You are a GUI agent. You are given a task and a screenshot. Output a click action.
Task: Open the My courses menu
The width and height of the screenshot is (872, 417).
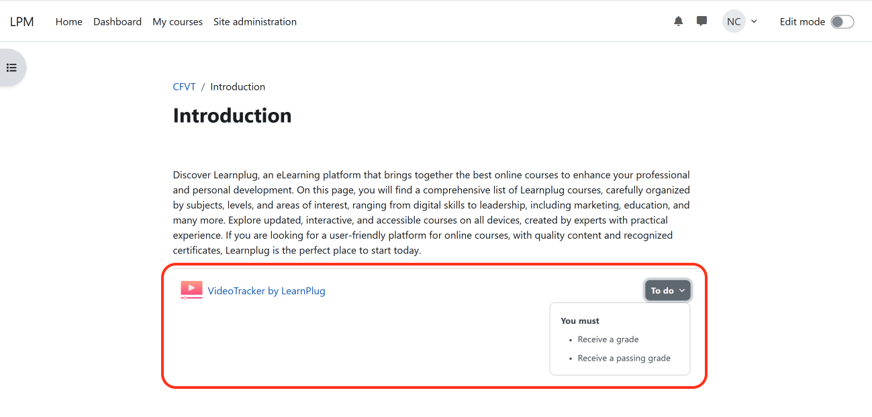177,21
